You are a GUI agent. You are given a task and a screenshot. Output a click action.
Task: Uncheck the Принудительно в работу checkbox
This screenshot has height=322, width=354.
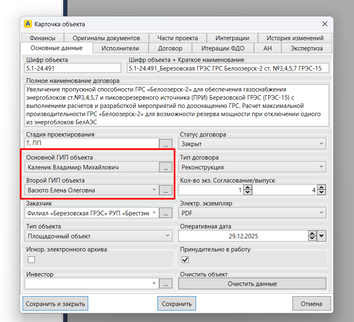(185, 259)
